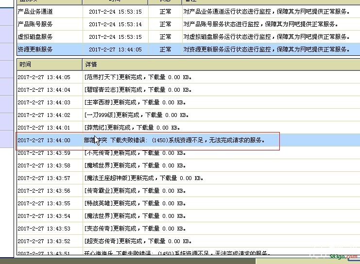
Task: Select the 部落冲突 下载失败错误 log entry
Action: tap(174, 140)
